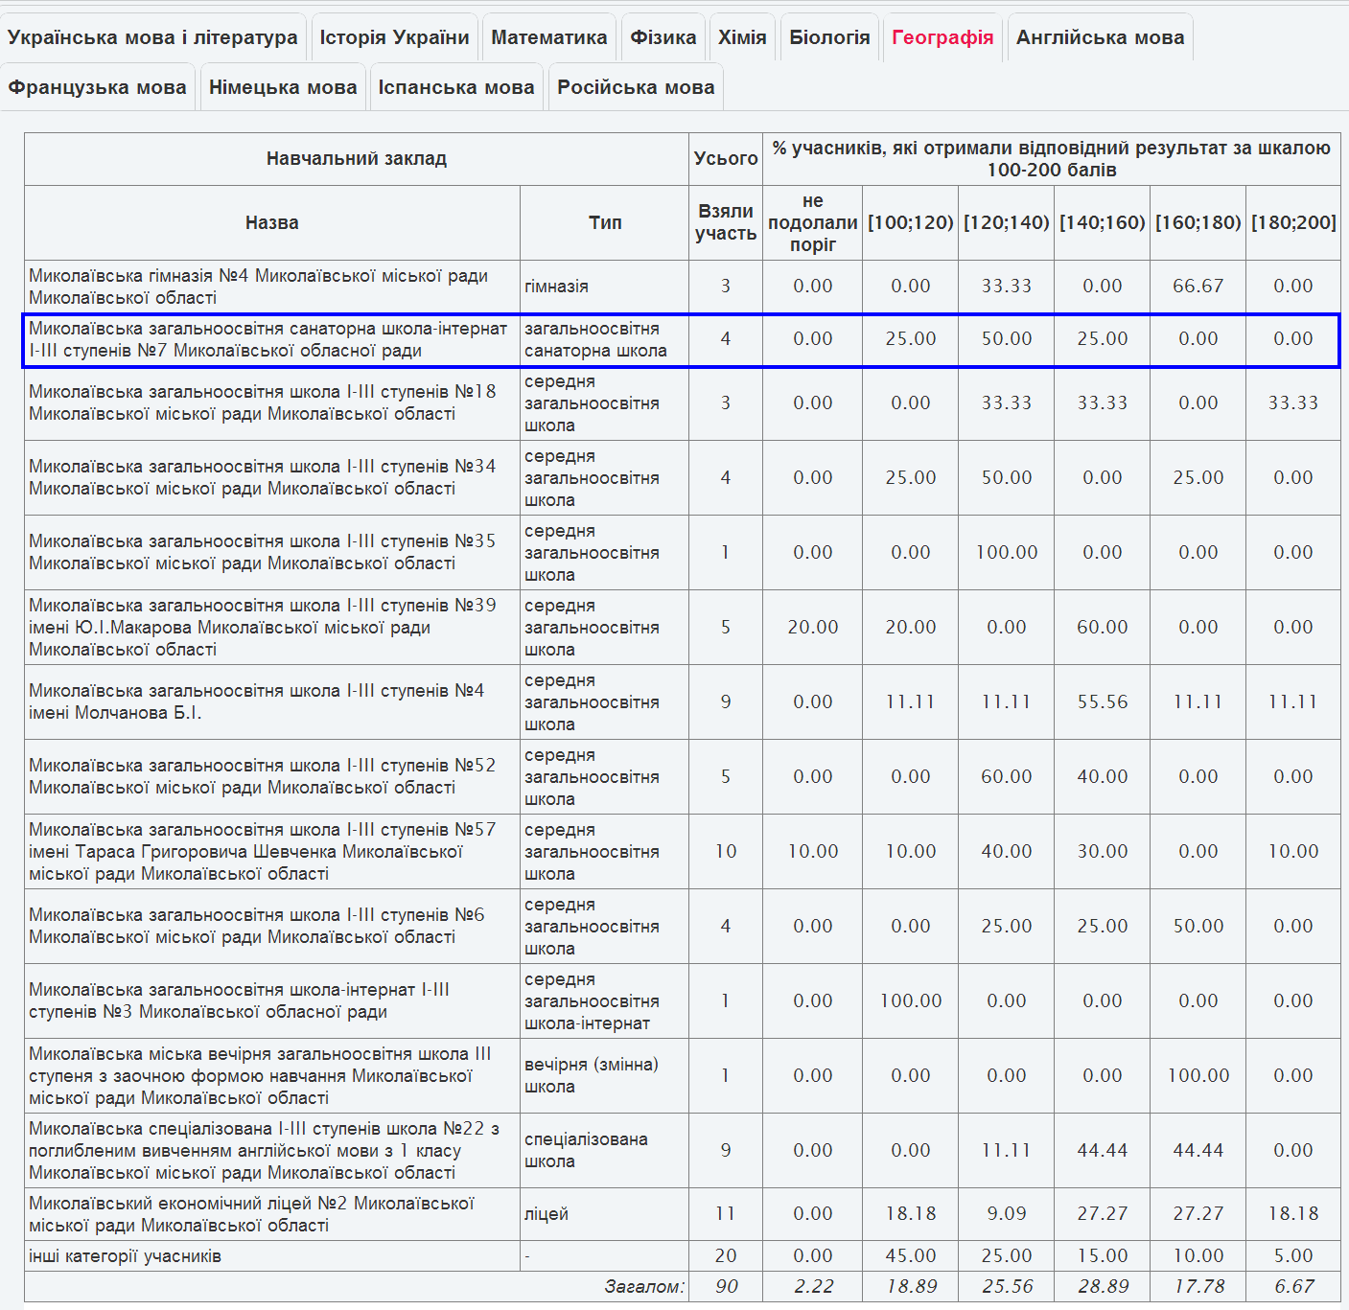This screenshot has width=1349, height=1310.
Task: Click the Усього column header
Action: click(x=726, y=159)
